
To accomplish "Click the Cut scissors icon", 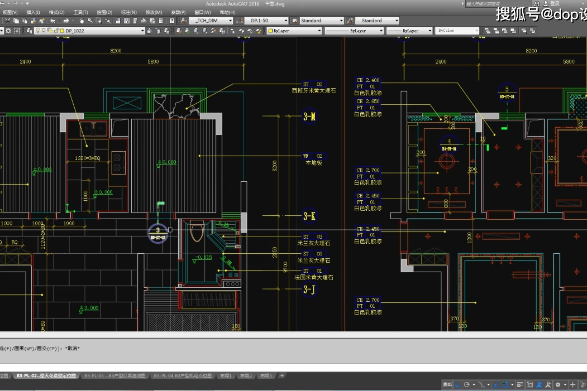I will pos(7,21).
